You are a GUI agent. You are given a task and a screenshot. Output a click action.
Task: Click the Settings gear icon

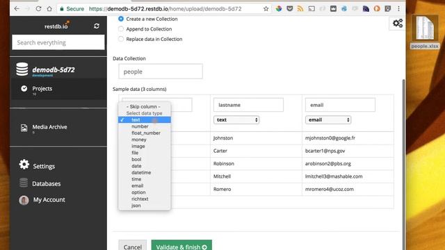click(24, 165)
